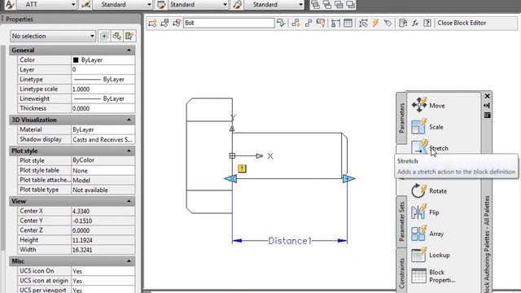
Task: Select Block Properties Table in the palette
Action: (x=433, y=276)
